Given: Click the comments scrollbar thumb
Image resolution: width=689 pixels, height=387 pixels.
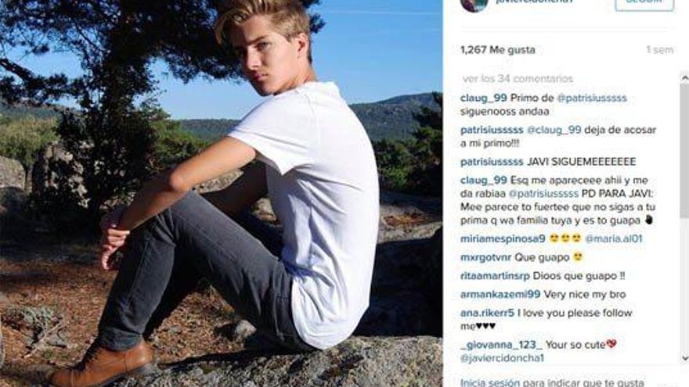Looking at the screenshot, I should point(684,149).
